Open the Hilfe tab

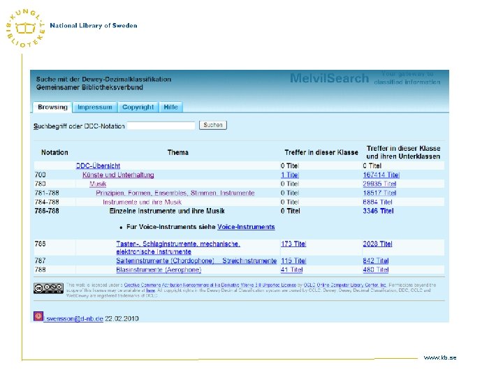pos(170,107)
